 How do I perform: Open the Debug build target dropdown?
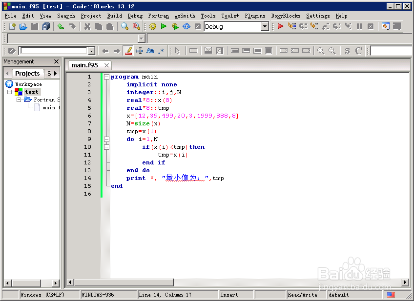pyautogui.click(x=265, y=26)
